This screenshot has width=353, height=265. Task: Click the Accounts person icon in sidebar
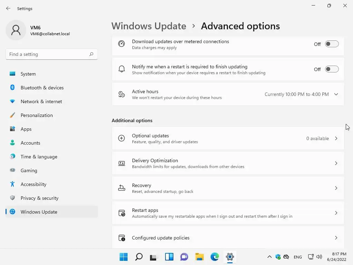click(x=12, y=143)
